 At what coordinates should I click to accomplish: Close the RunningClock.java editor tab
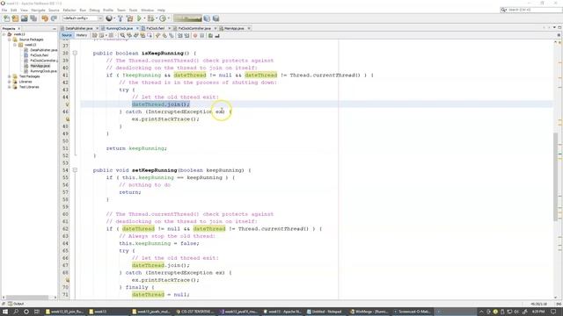tap(137, 28)
